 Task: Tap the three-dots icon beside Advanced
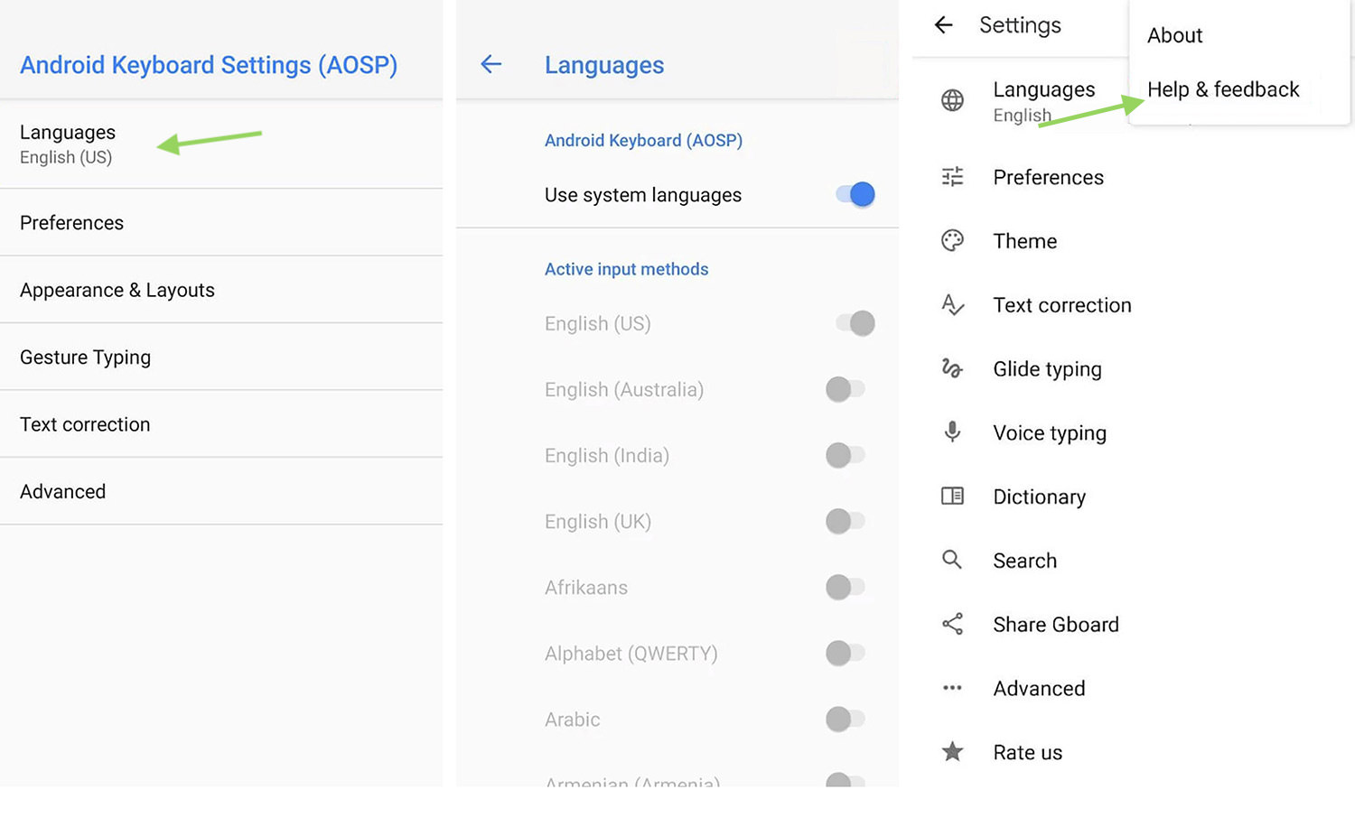pyautogui.click(x=952, y=688)
